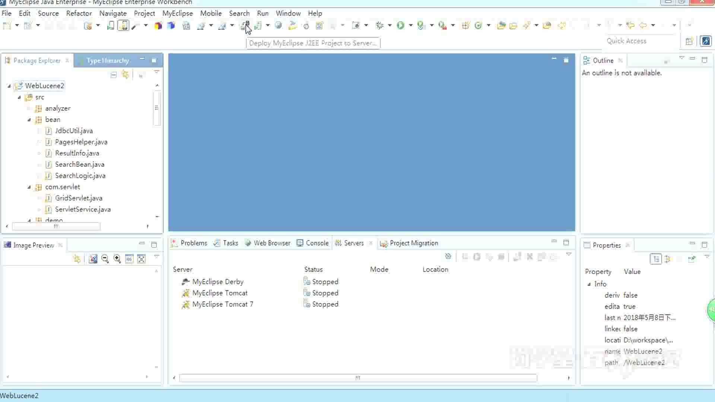715x402 pixels.
Task: Click Servers view horizontal scrollbar
Action: pos(358,378)
